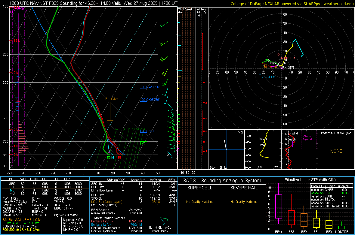Click the -30 C=29396' height label
The image size is (355, 235).
150,87
